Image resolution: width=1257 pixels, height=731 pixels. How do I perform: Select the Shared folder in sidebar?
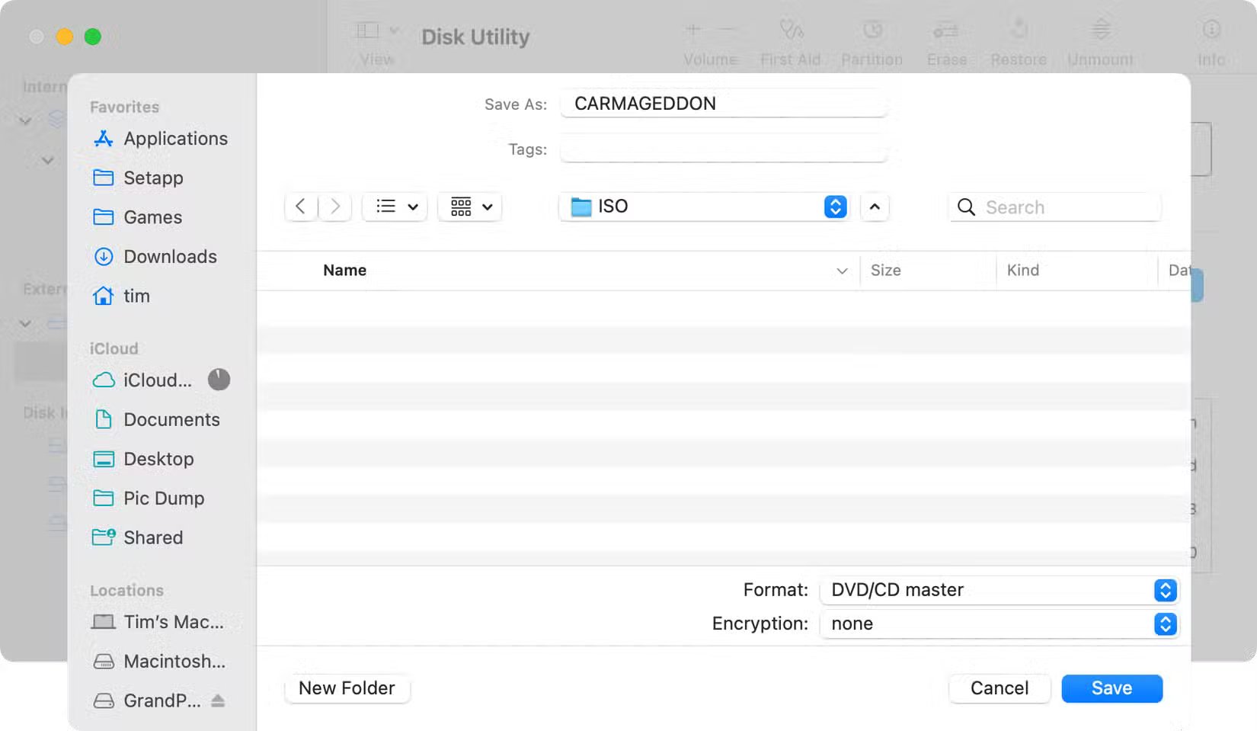point(153,537)
